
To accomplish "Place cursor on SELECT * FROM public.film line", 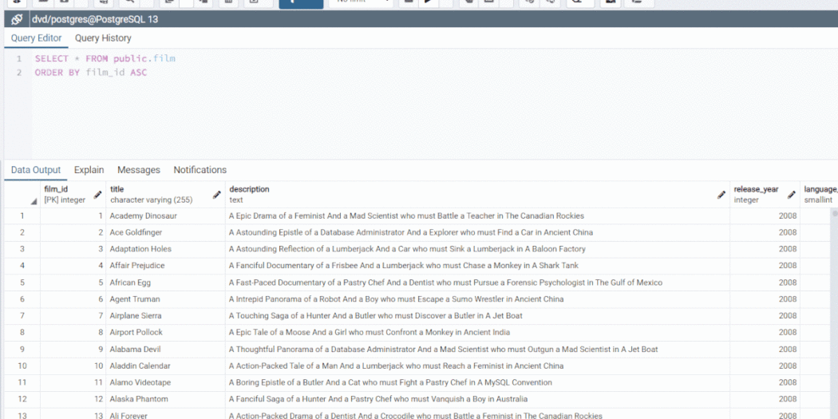I will pyautogui.click(x=105, y=59).
